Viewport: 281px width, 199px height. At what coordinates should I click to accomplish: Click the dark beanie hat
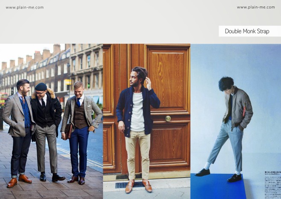coord(41,87)
